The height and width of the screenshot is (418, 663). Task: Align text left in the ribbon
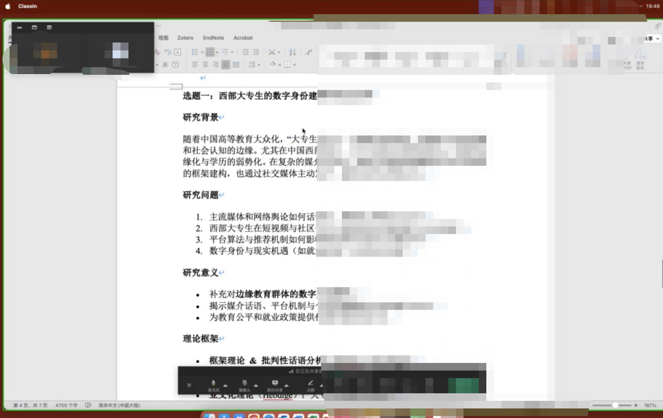pos(195,65)
